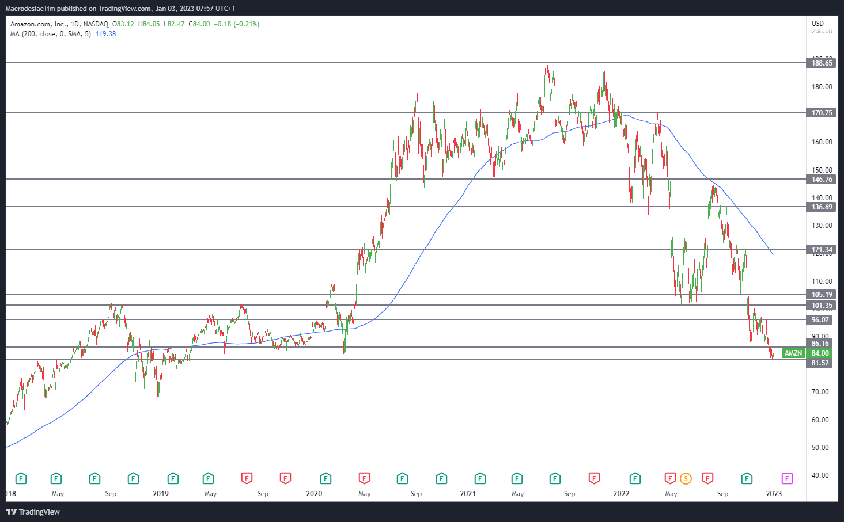This screenshot has height=522, width=844.
Task: Click the 40.00 price axis label
Action: (x=820, y=475)
